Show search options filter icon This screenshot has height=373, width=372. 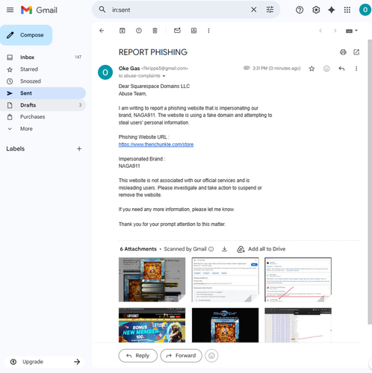tap(270, 10)
